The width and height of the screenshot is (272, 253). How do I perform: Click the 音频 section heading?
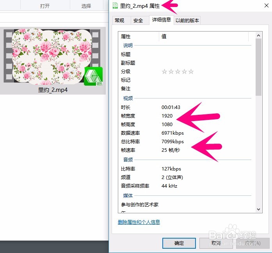click(x=128, y=160)
